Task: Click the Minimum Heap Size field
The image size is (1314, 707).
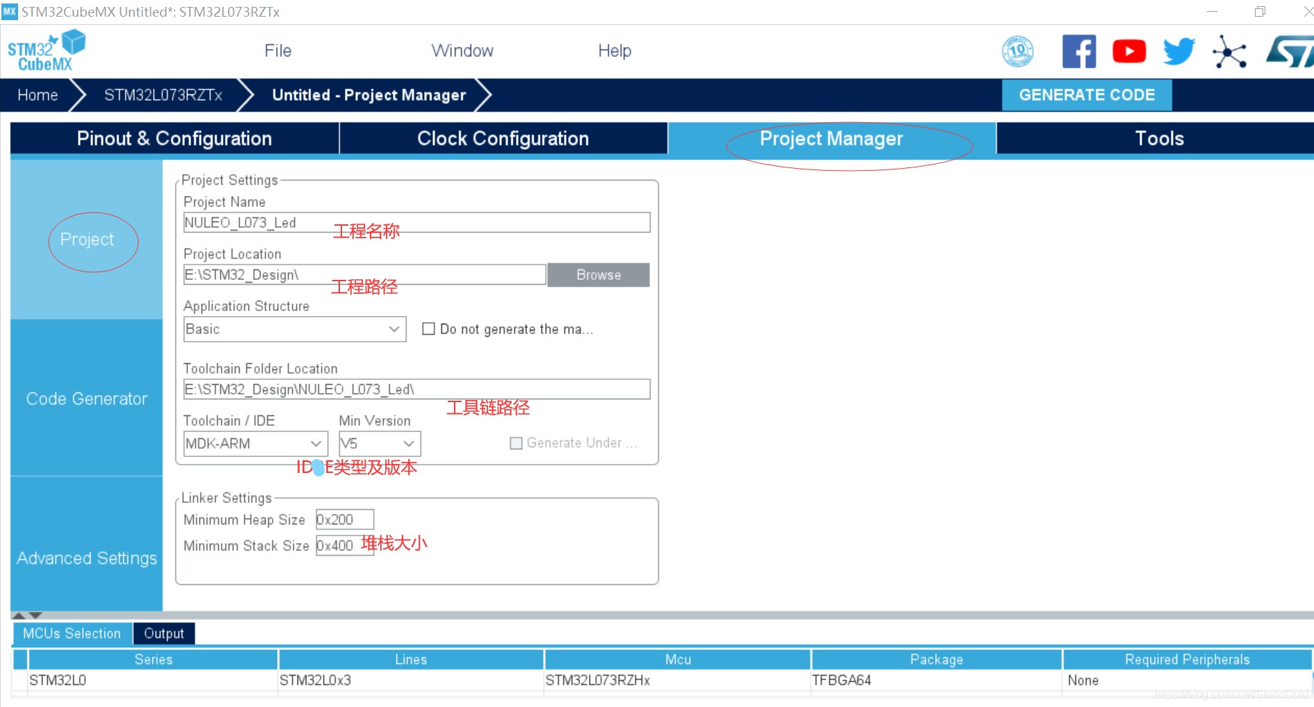Action: click(345, 519)
